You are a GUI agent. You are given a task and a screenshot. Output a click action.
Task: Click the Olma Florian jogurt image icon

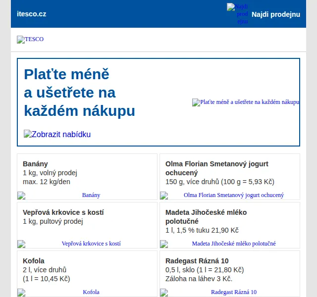coord(164,196)
